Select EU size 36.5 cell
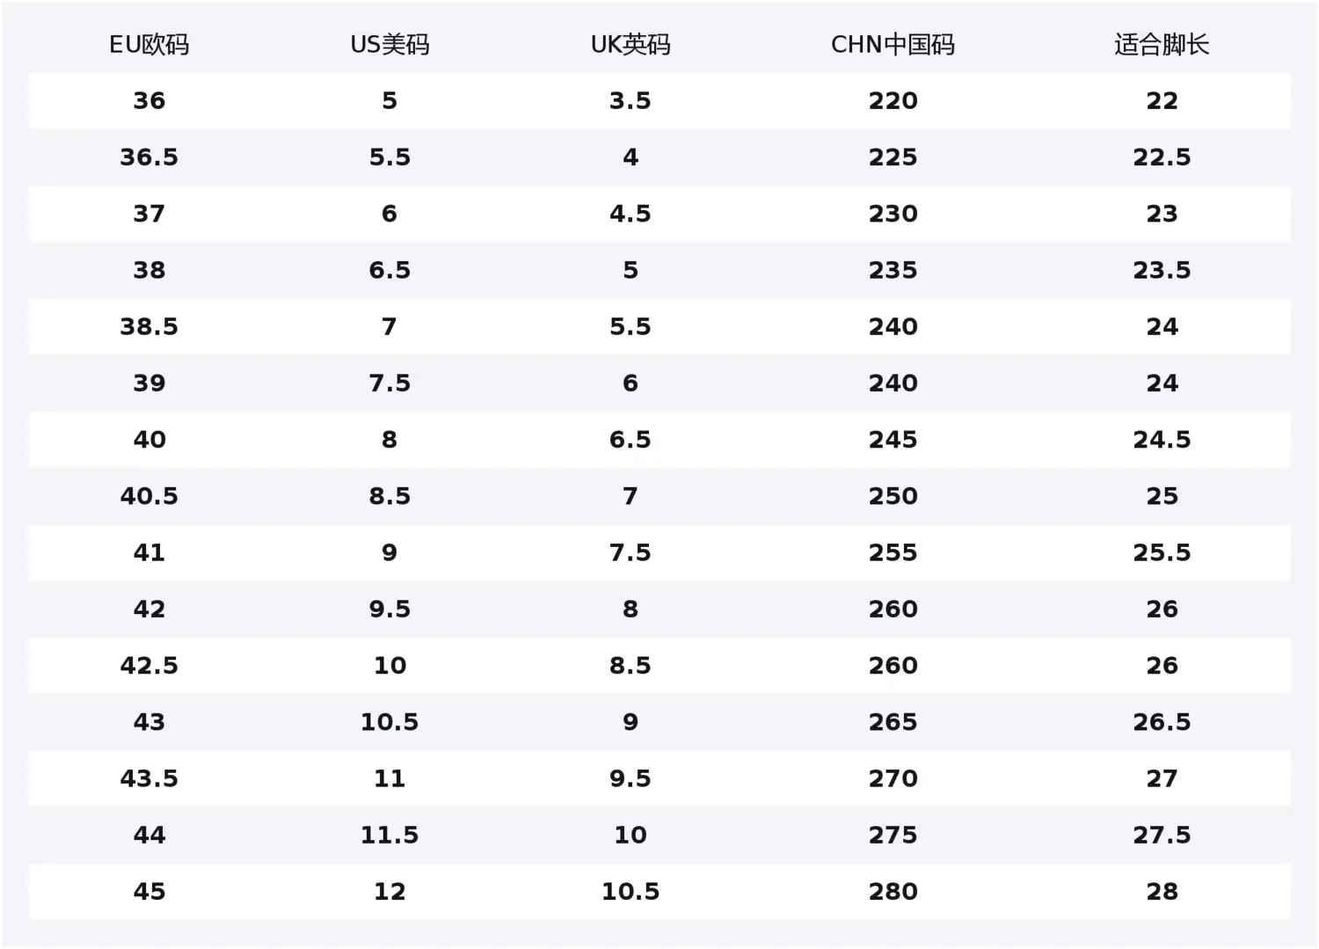Image resolution: width=1319 pixels, height=949 pixels. click(x=149, y=157)
